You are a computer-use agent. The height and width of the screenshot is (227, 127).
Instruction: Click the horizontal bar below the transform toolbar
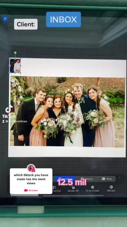[x=73, y=196]
